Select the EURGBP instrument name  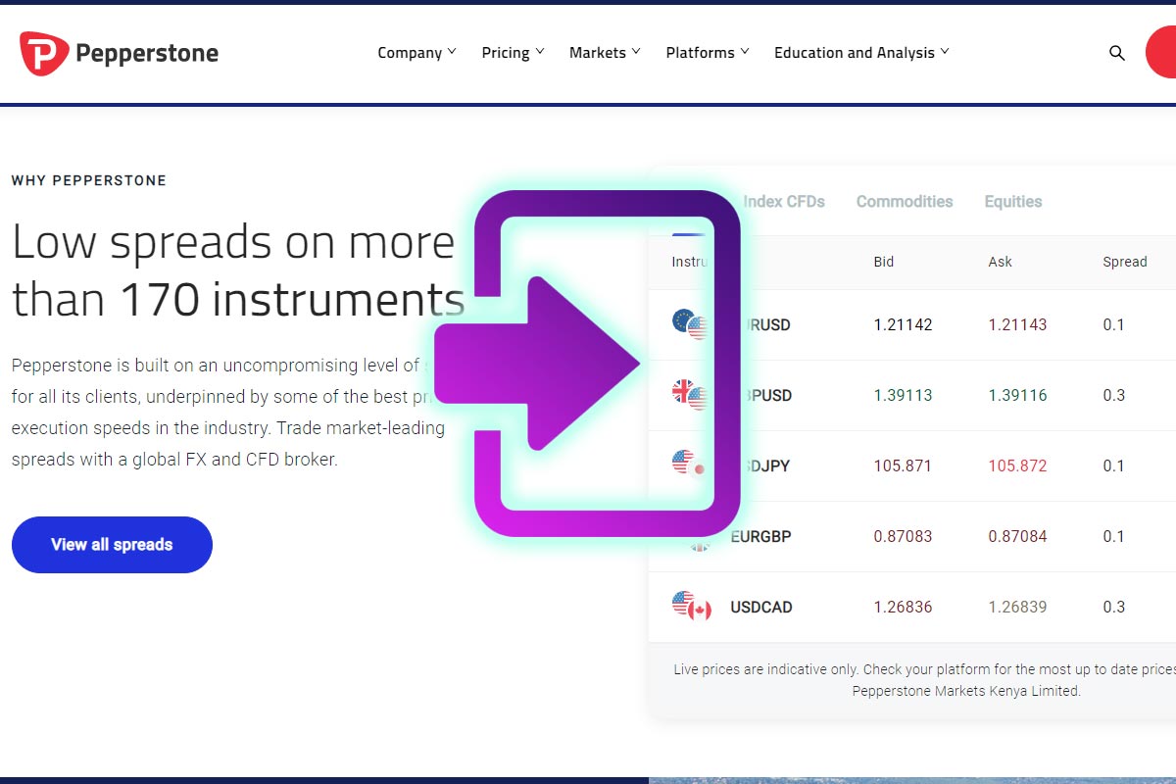pos(760,536)
